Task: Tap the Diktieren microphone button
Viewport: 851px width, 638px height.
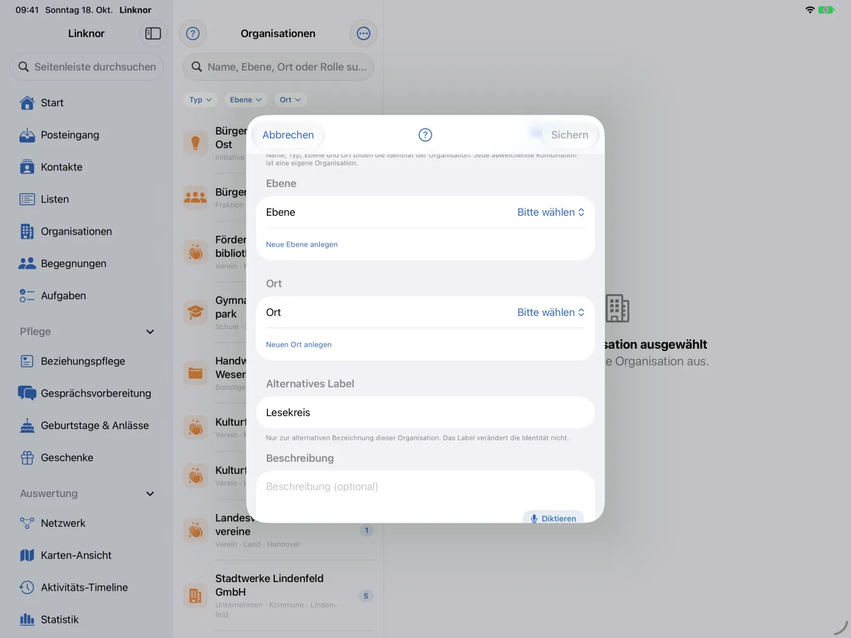Action: pyautogui.click(x=553, y=518)
